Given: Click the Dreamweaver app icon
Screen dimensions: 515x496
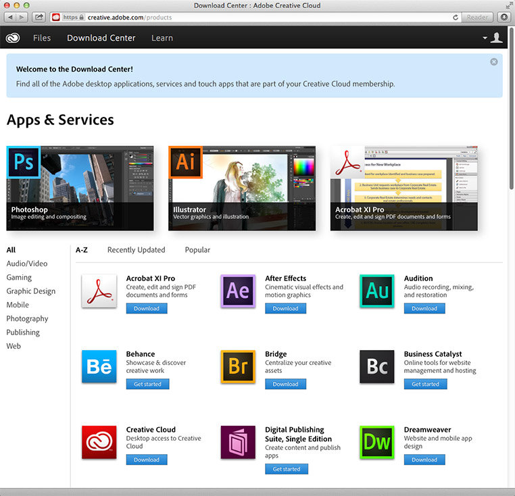Looking at the screenshot, I should click(x=377, y=442).
